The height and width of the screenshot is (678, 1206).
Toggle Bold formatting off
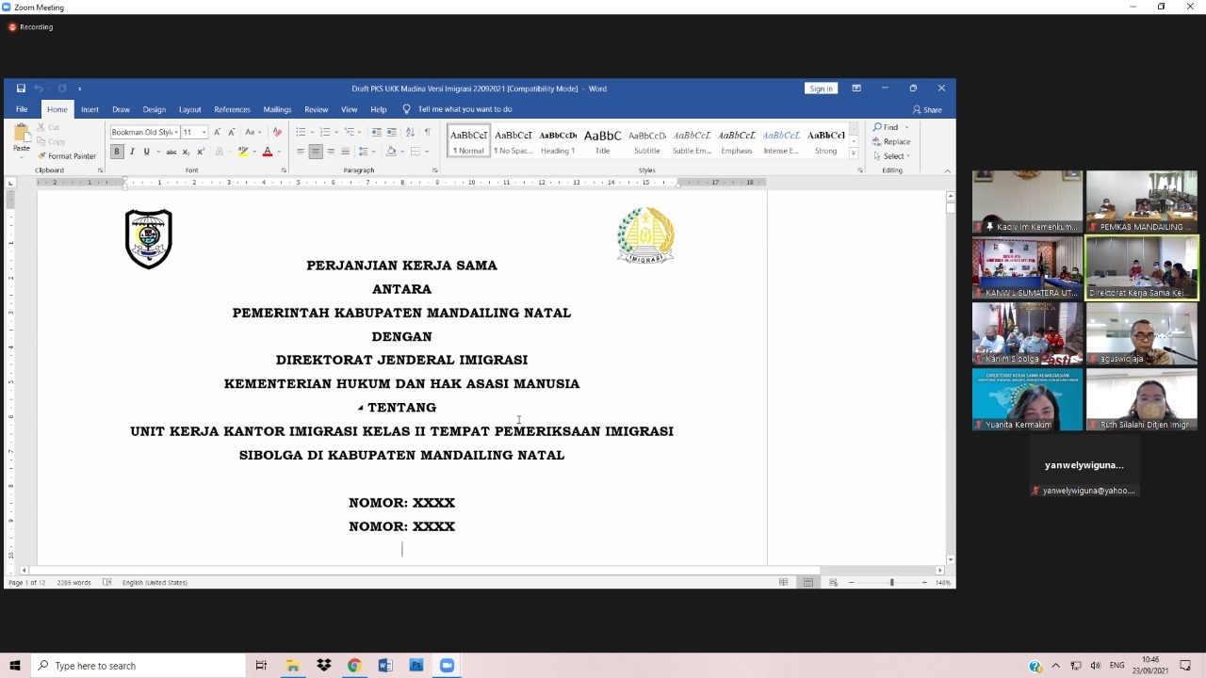(x=117, y=152)
